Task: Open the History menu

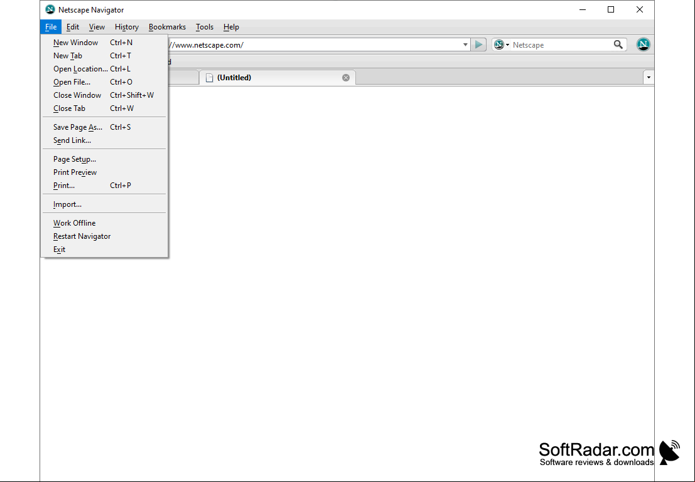Action: 127,27
